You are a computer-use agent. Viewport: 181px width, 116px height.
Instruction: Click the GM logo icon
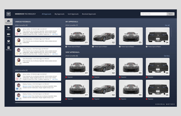(9, 14)
